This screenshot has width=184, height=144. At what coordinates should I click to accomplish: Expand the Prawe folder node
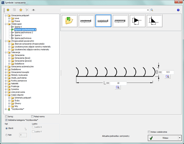coord(9,21)
